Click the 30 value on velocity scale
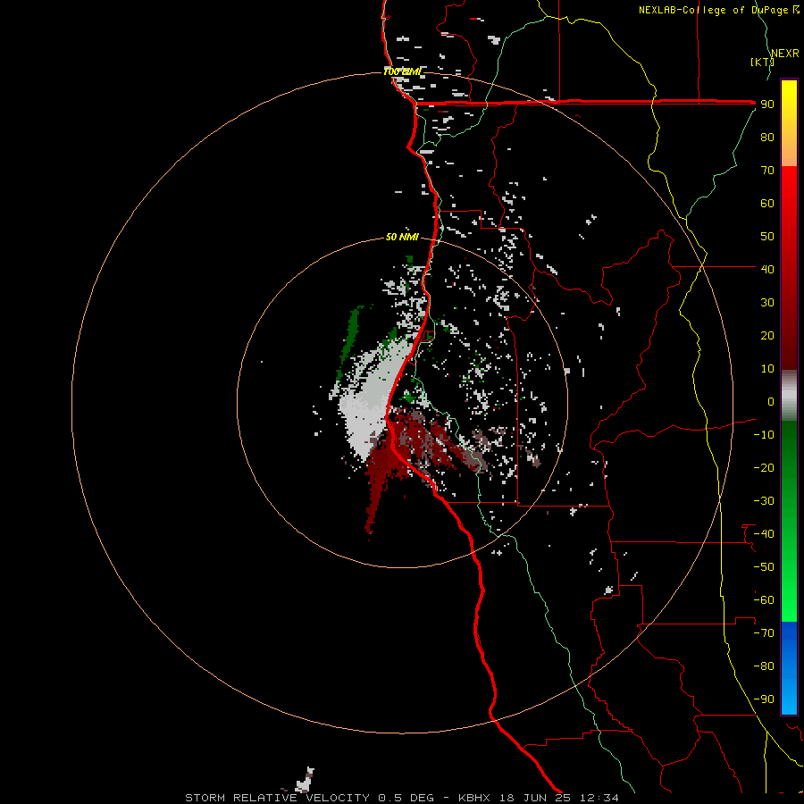804x804 pixels. pos(767,303)
